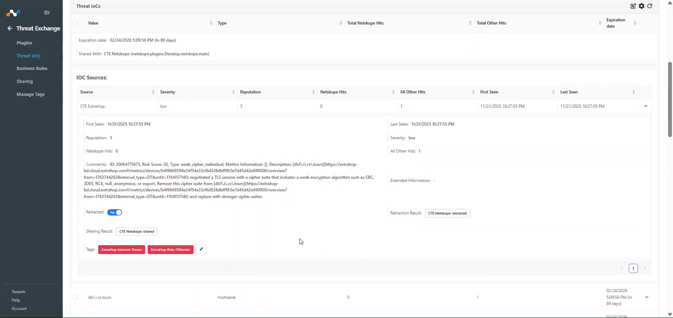Click the Comments text block
Viewport: 673px width, 318px height.
click(x=230, y=181)
